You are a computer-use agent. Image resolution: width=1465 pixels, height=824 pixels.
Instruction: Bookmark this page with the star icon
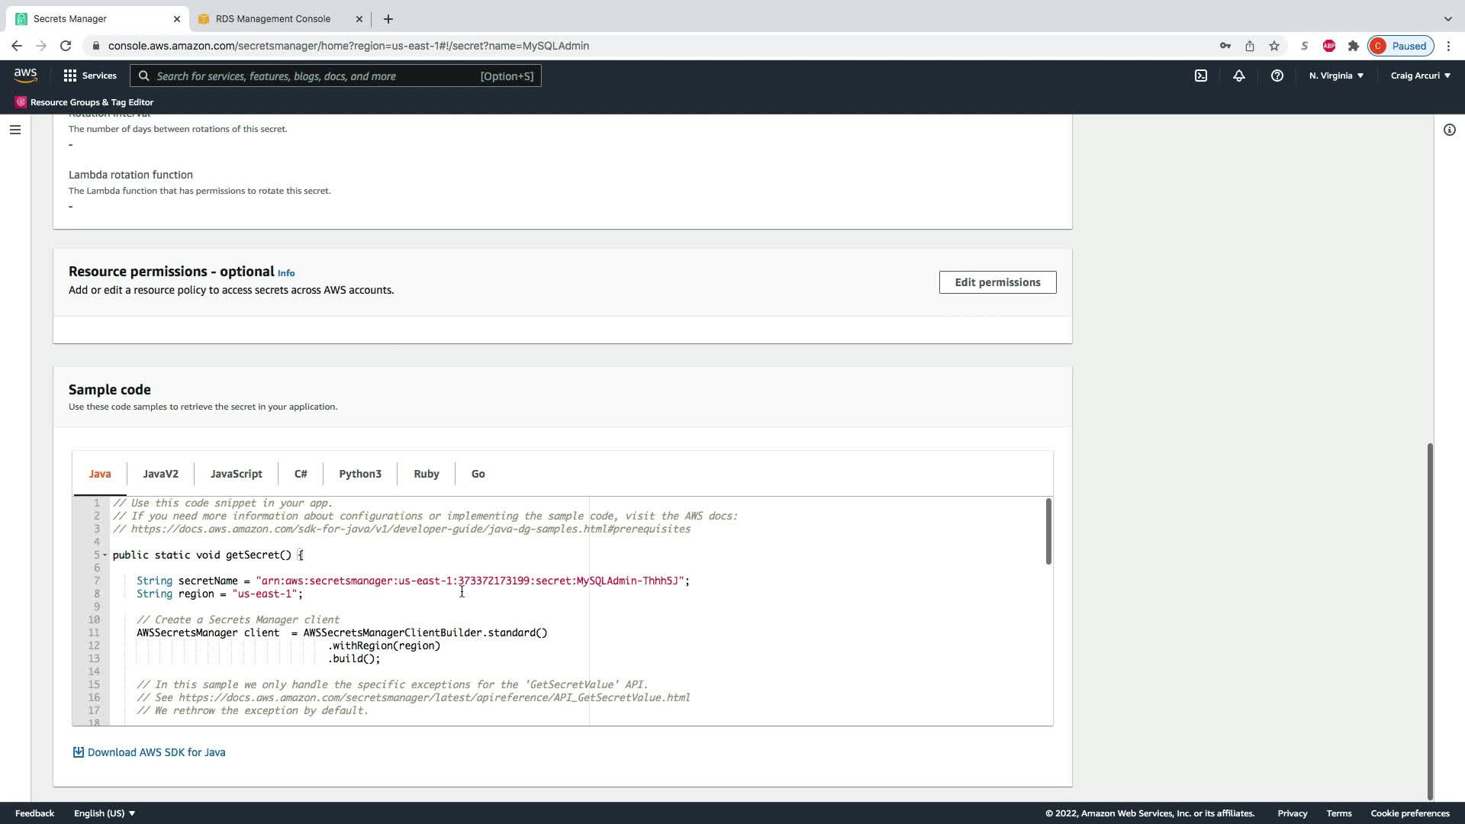[x=1273, y=46]
